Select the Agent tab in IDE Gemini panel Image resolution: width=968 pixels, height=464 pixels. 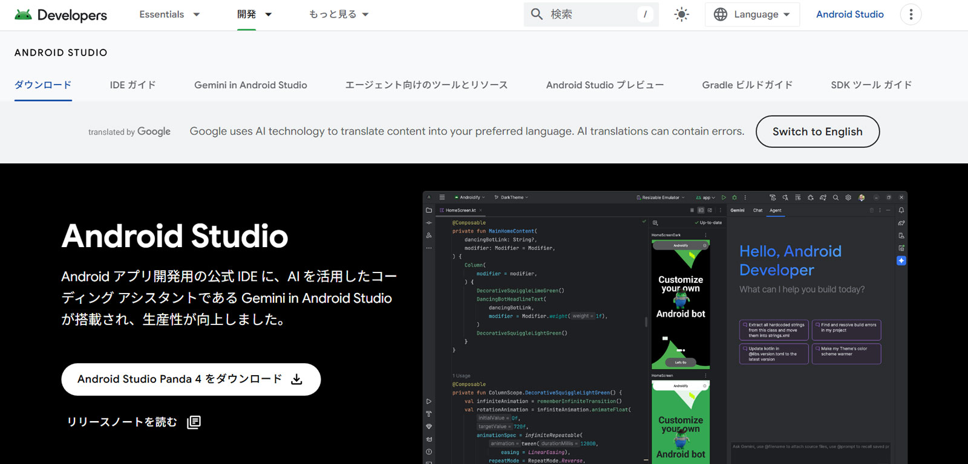tap(776, 210)
